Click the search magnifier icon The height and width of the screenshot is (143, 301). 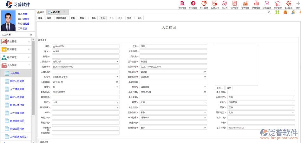point(269,12)
